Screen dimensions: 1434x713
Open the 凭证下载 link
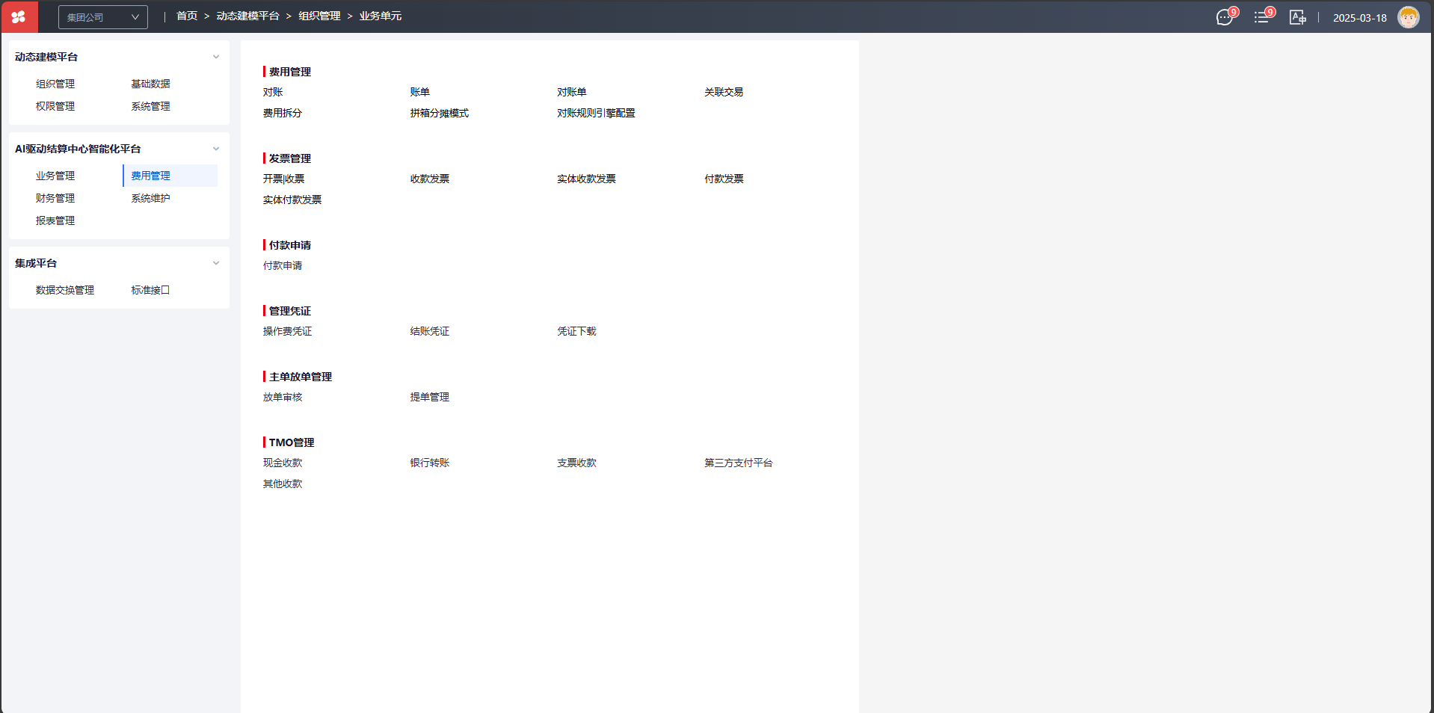pos(576,331)
